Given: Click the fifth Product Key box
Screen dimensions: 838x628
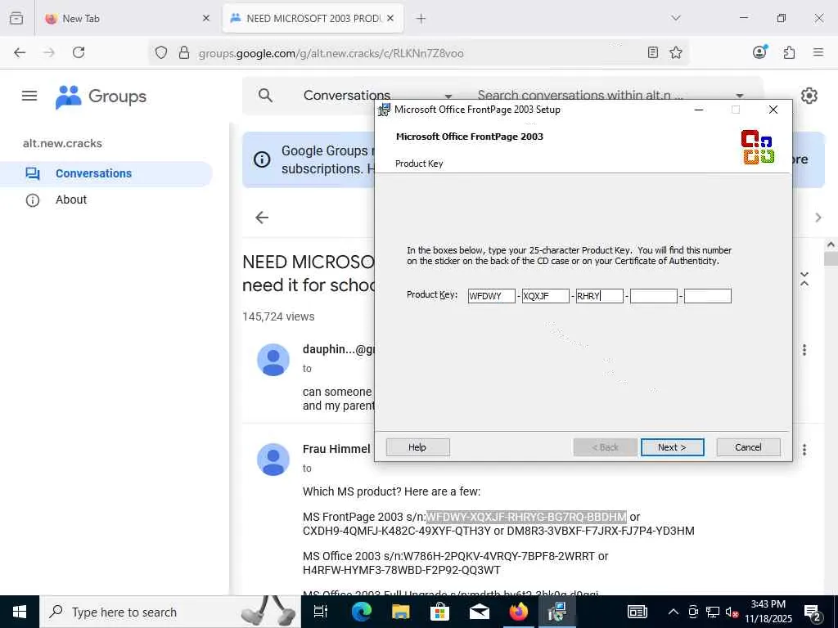Looking at the screenshot, I should click(708, 296).
